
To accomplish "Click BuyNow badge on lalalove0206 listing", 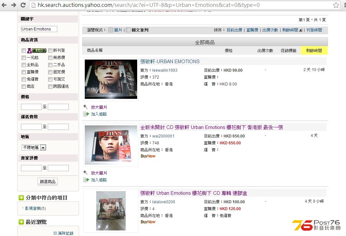I will tap(148, 222).
